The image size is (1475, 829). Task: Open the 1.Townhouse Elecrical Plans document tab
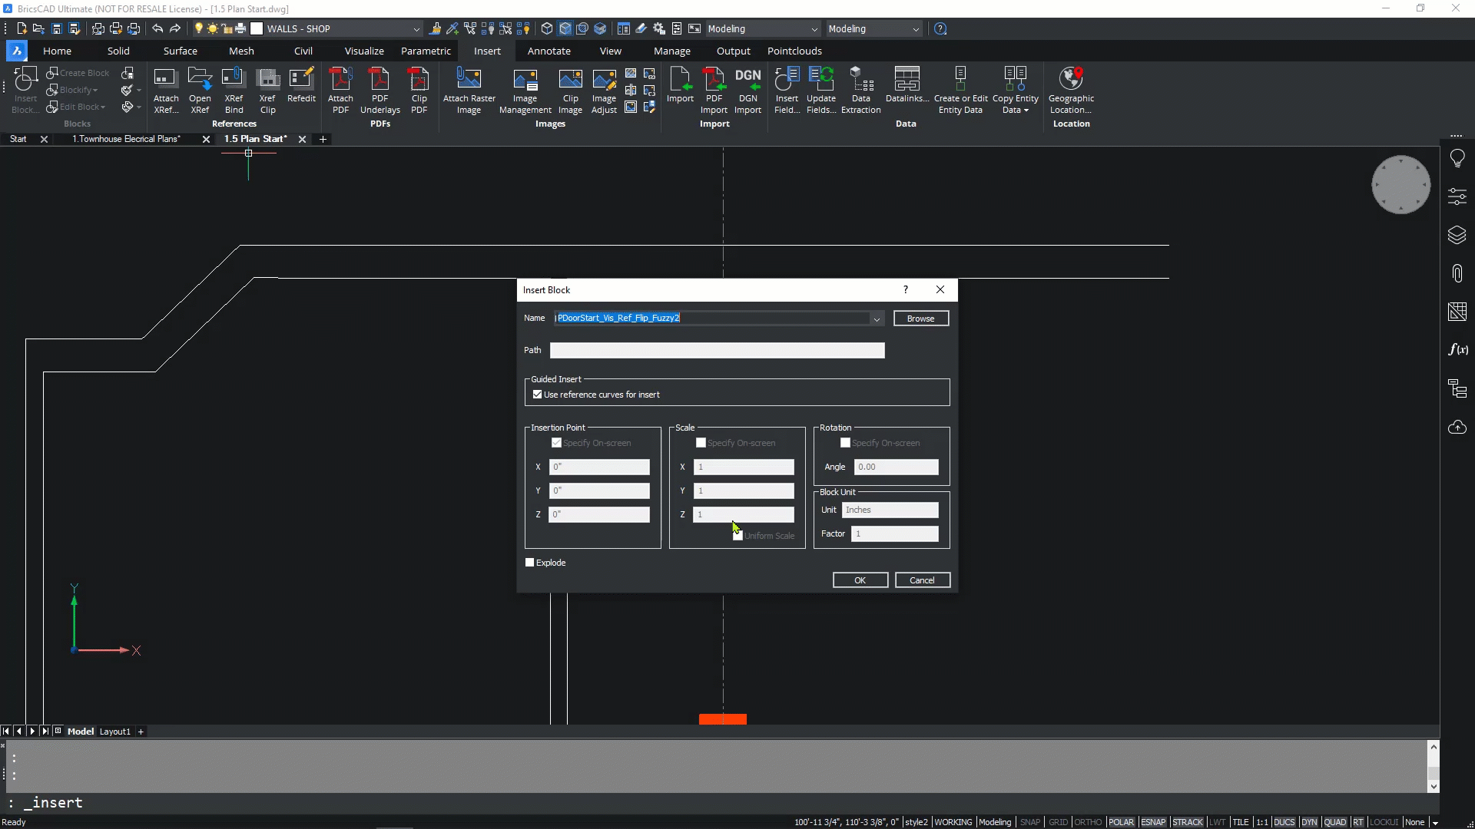coord(127,139)
